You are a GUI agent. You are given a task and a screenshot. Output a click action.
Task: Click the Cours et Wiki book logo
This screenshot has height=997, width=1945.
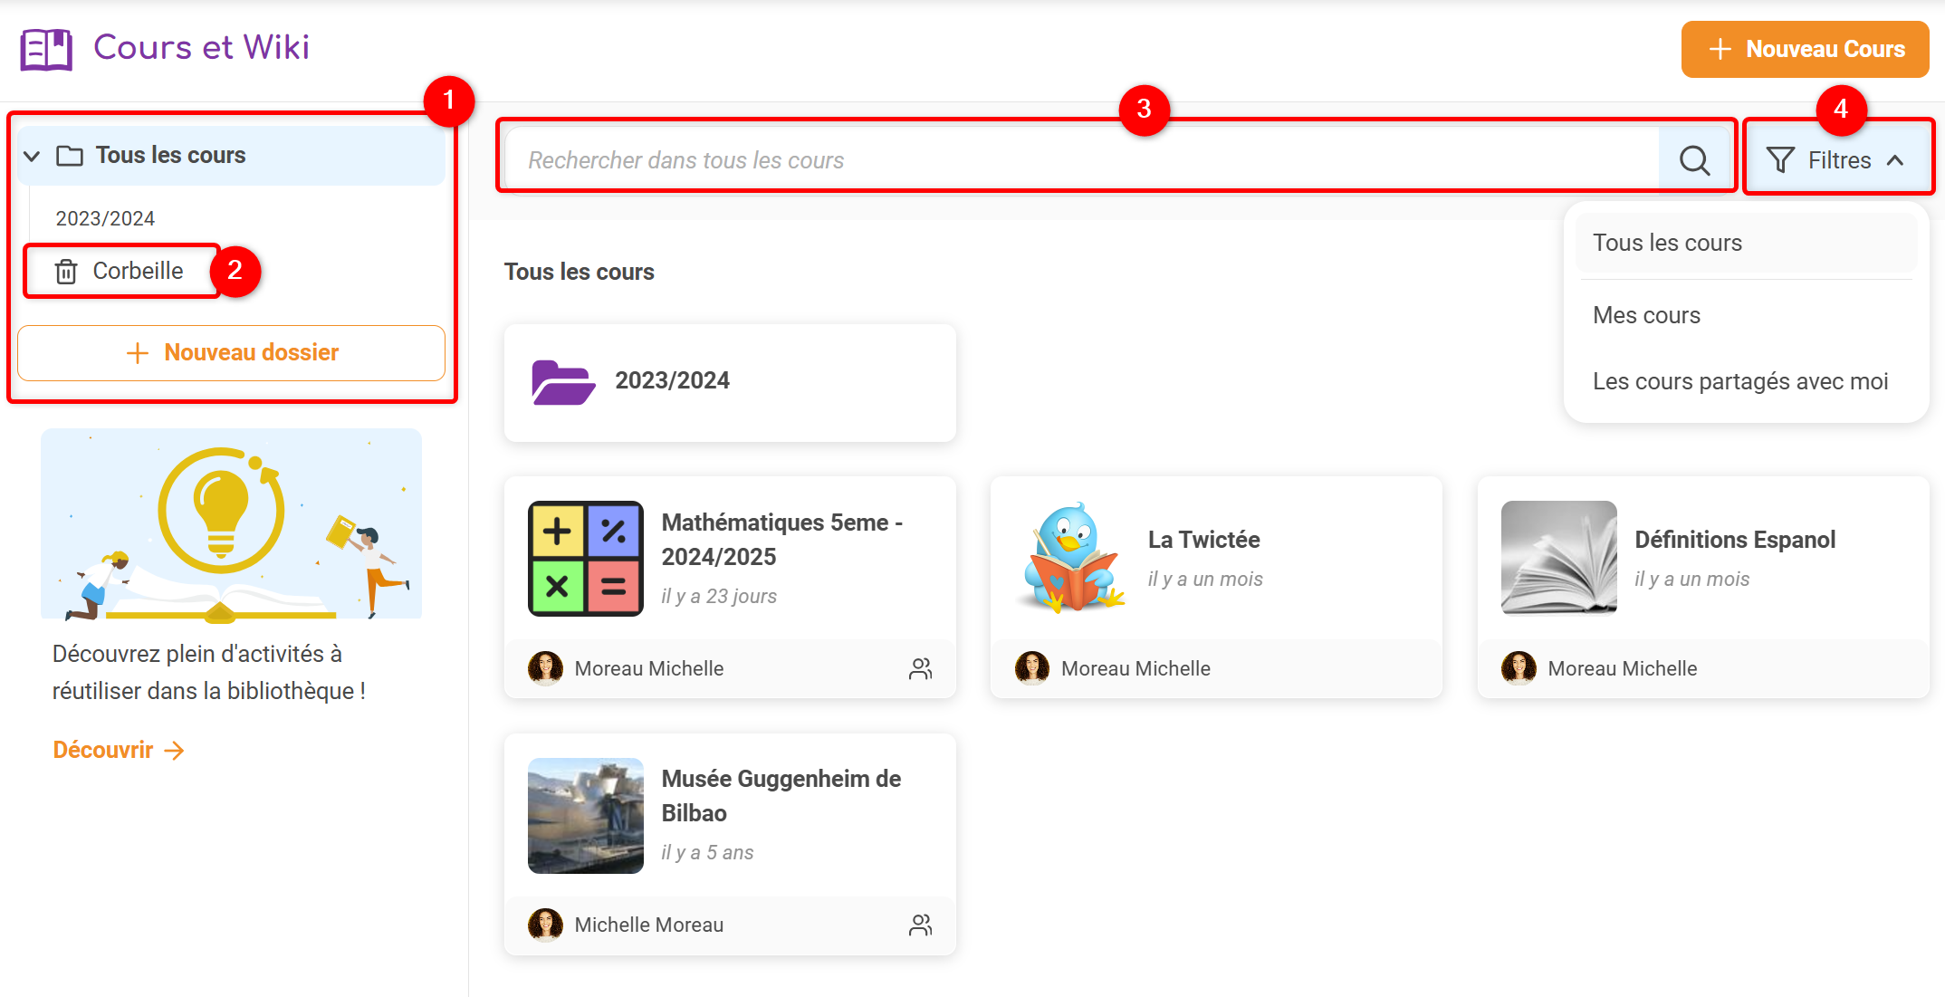pyautogui.click(x=46, y=49)
